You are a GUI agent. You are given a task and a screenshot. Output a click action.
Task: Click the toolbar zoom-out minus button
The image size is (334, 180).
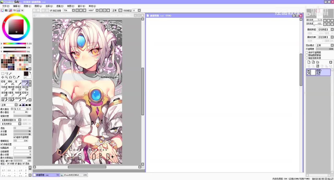tap(77, 10)
